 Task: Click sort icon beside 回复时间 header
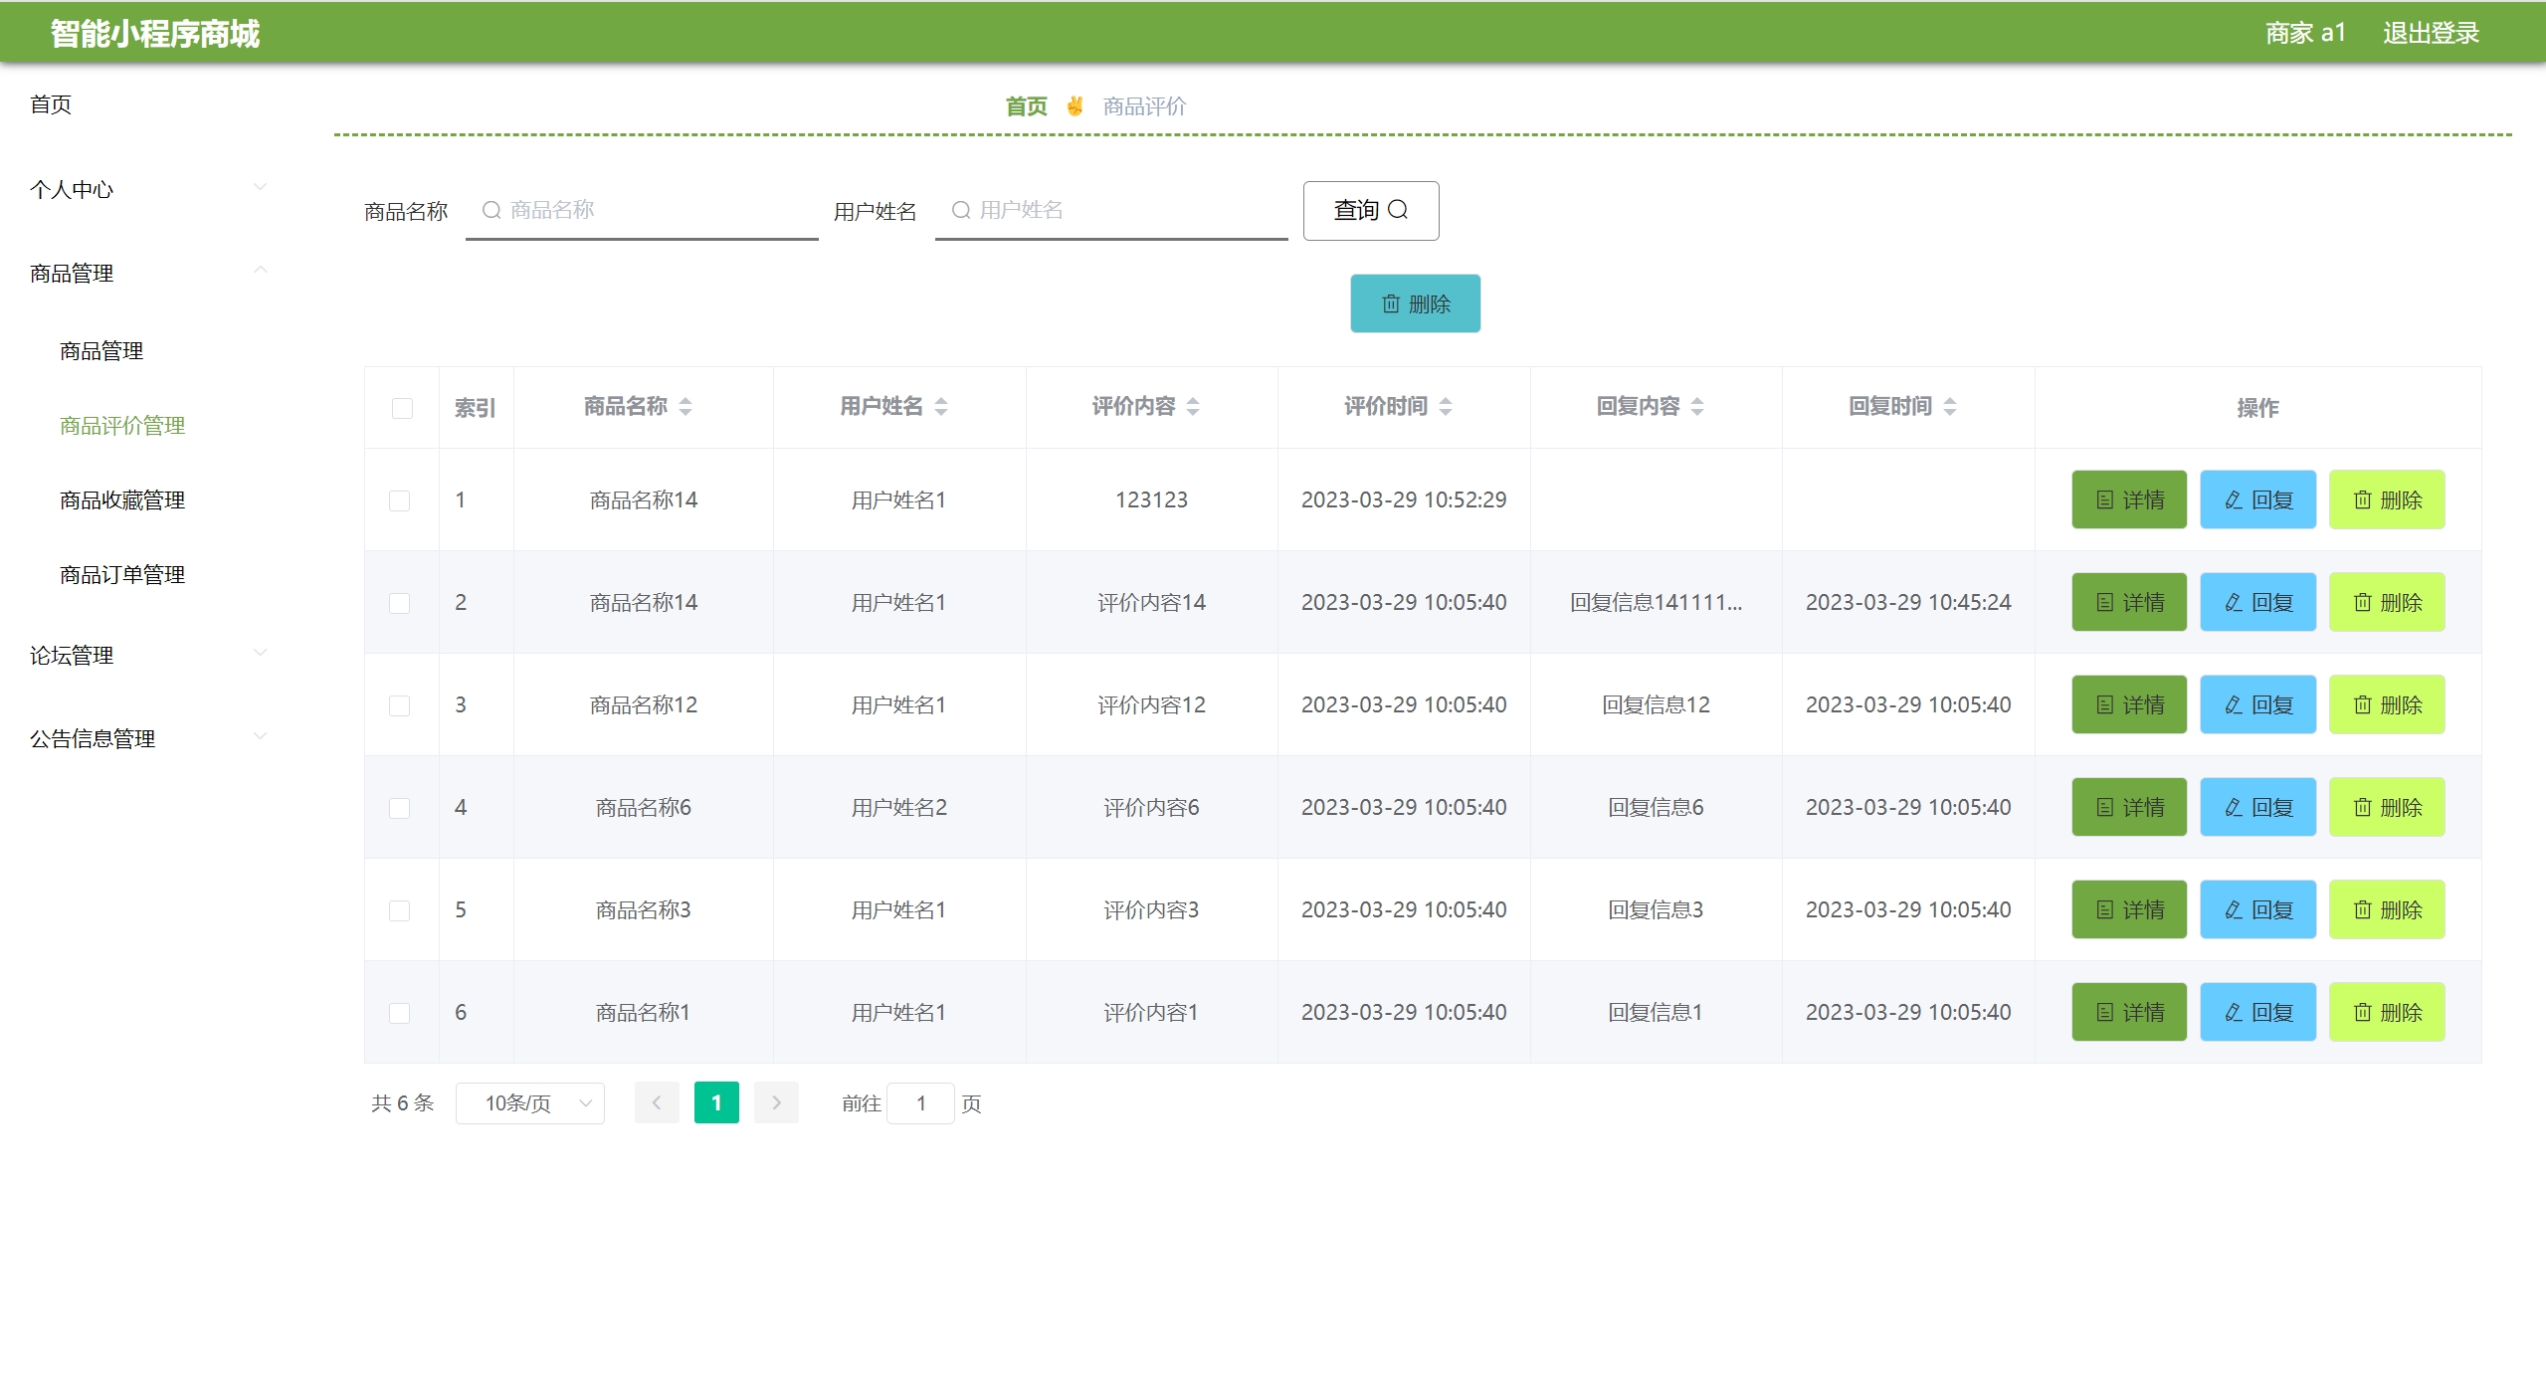click(x=1950, y=406)
